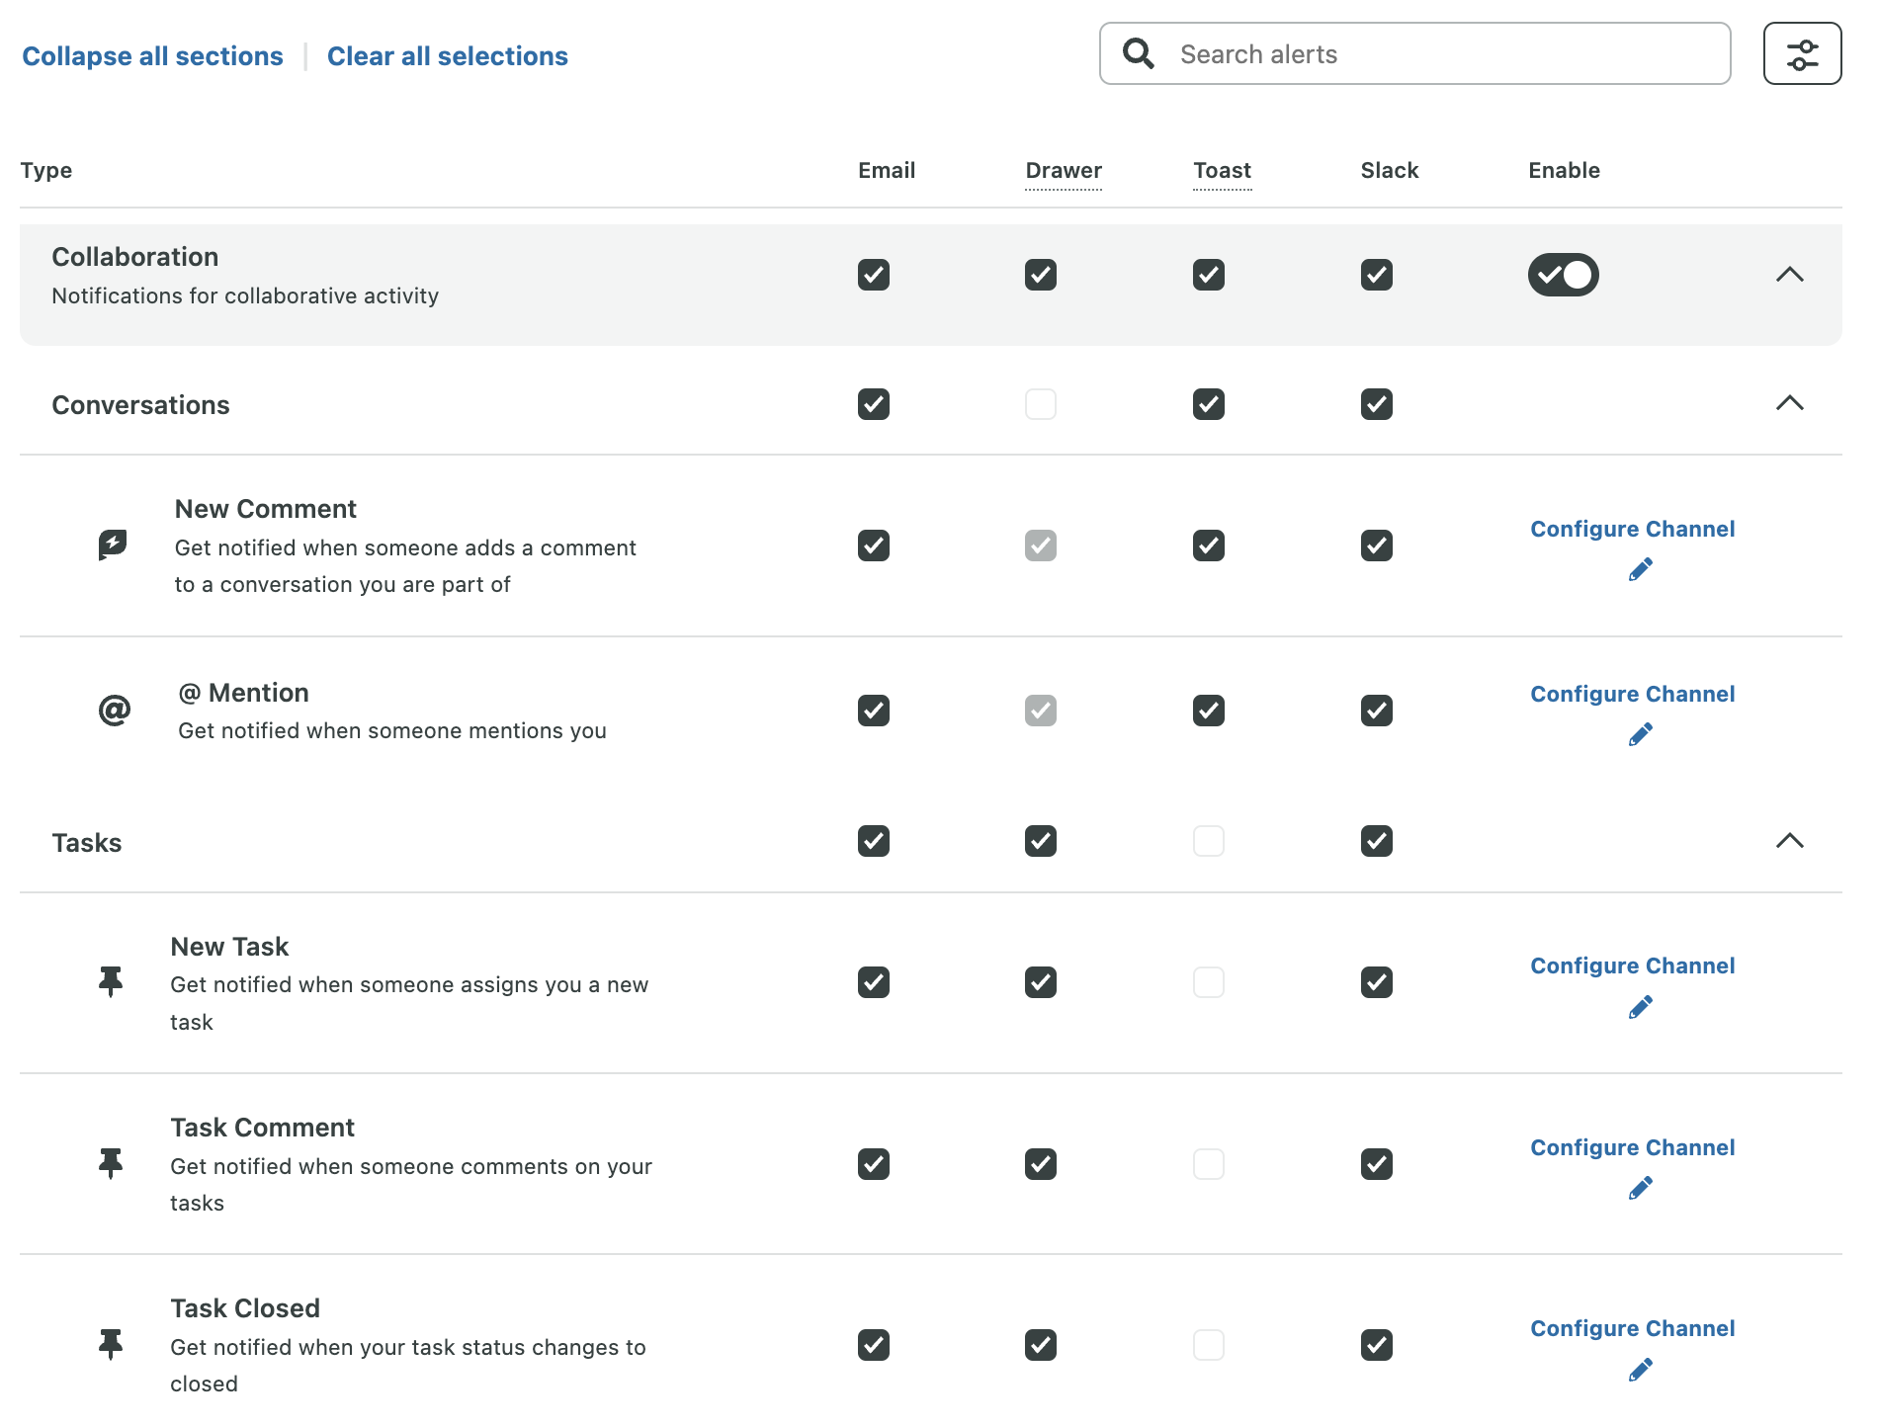Collapse the Conversations section chevron

[x=1790, y=404]
